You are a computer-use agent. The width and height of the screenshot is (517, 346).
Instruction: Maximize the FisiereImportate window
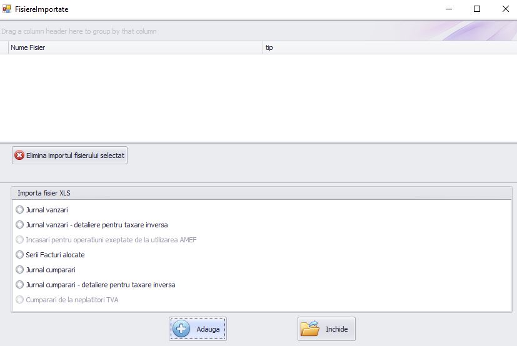point(477,9)
